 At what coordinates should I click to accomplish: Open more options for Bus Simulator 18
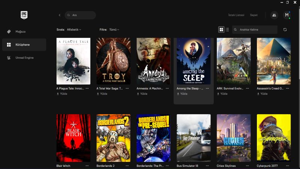point(207,166)
